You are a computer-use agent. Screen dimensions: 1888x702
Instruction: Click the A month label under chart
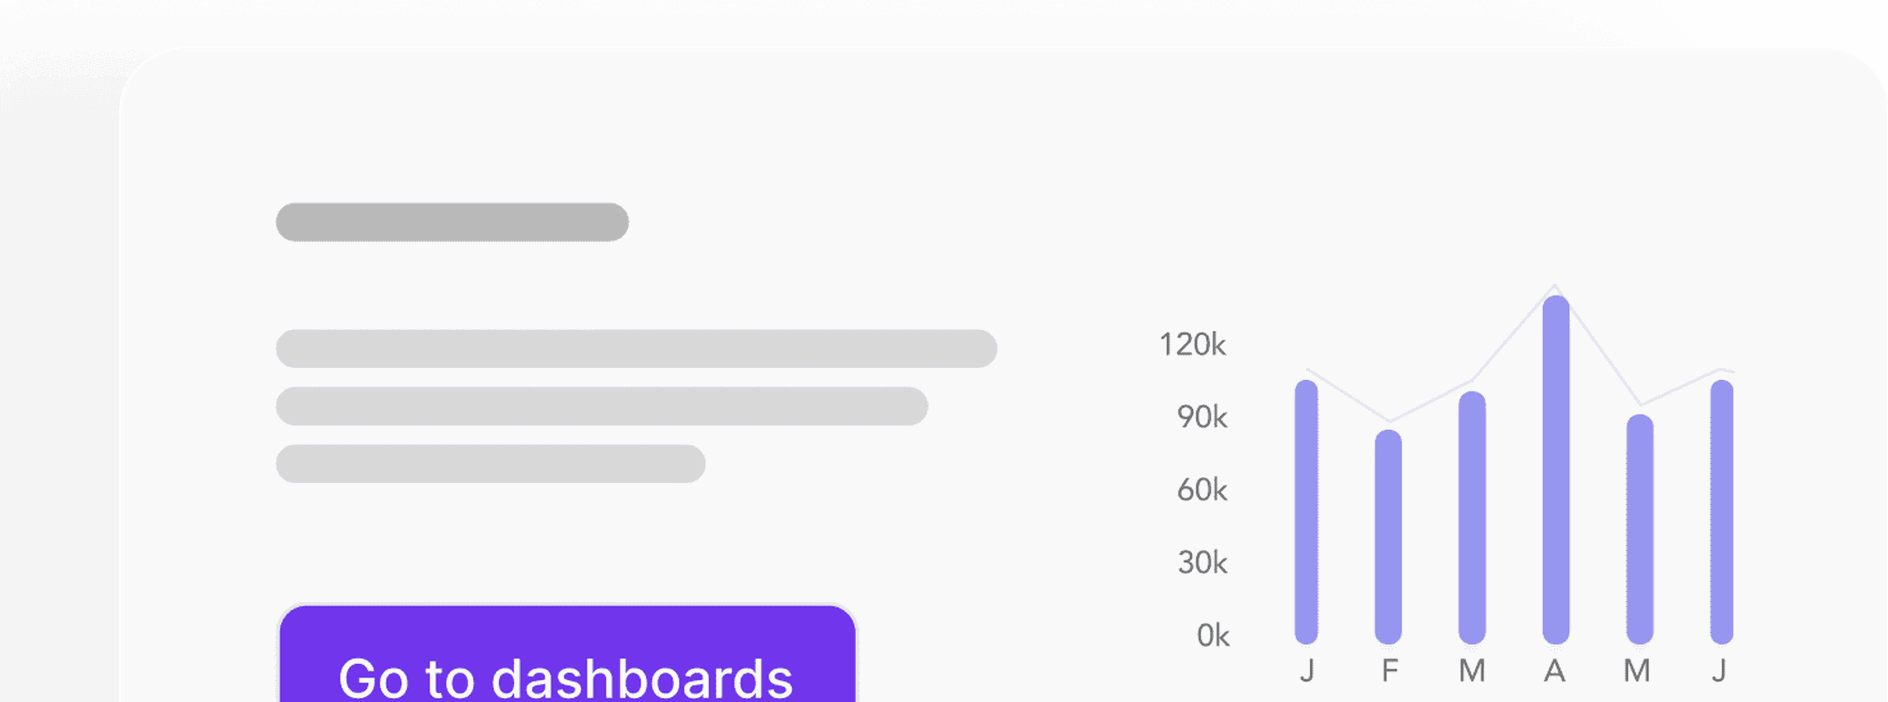(1555, 671)
